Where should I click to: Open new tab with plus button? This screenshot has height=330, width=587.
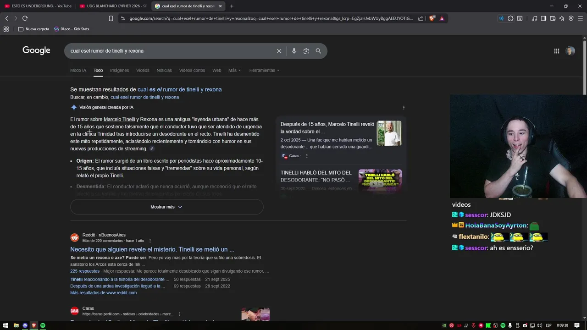click(x=232, y=6)
